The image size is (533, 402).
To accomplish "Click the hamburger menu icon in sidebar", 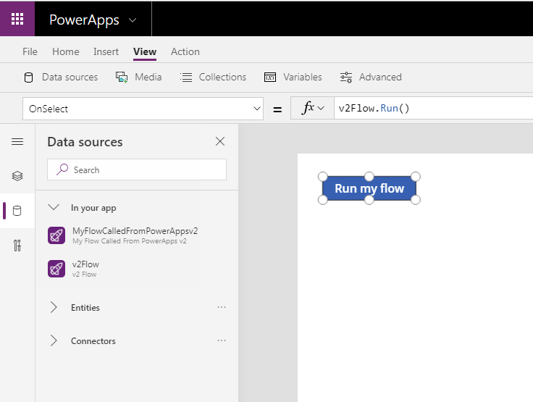I will (x=17, y=141).
